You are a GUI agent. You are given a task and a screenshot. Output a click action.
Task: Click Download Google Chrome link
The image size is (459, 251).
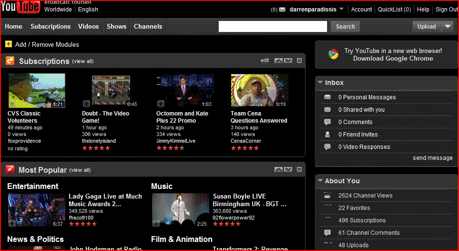(393, 58)
